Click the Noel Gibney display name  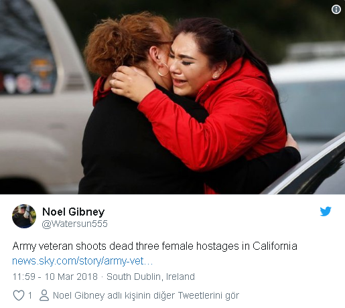tap(73, 212)
